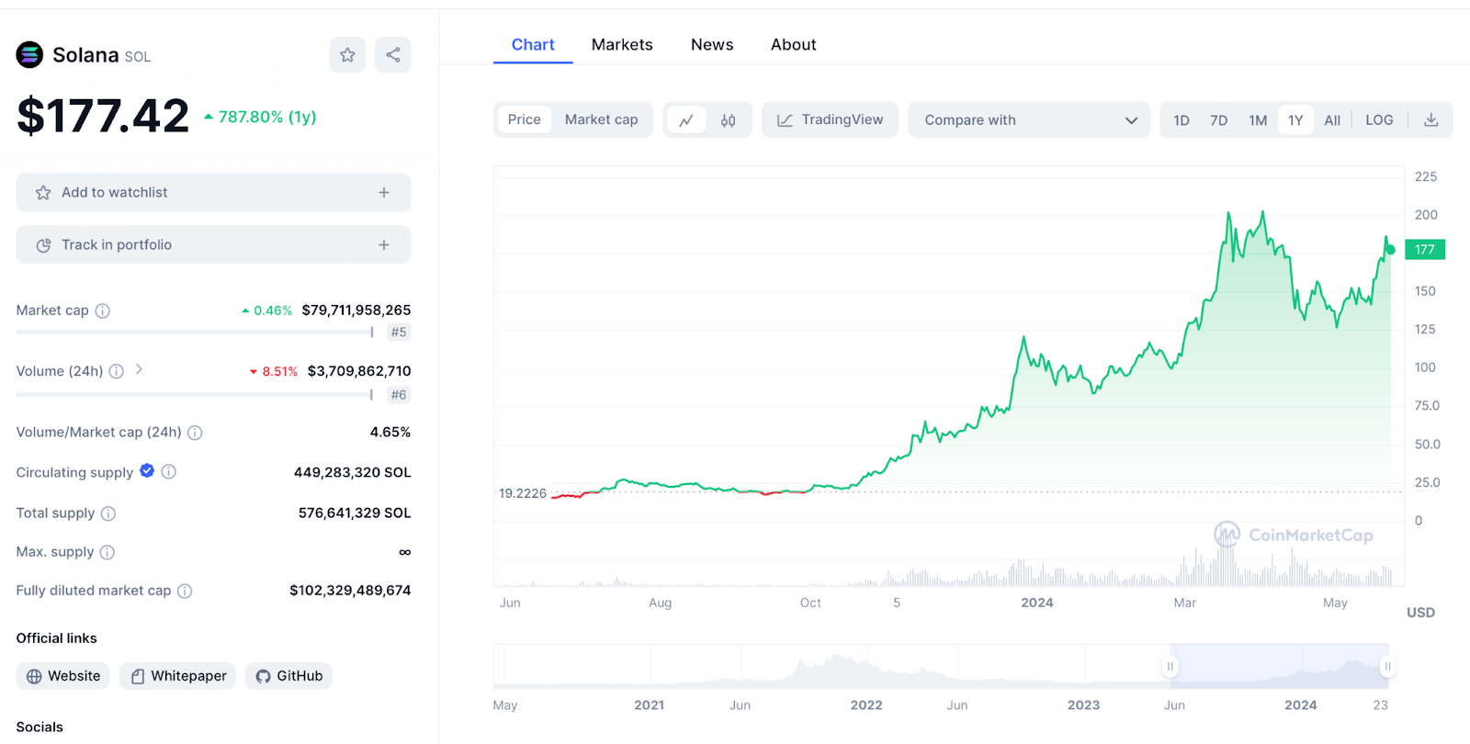
Task: Switch chart to Market cap
Action: (602, 120)
